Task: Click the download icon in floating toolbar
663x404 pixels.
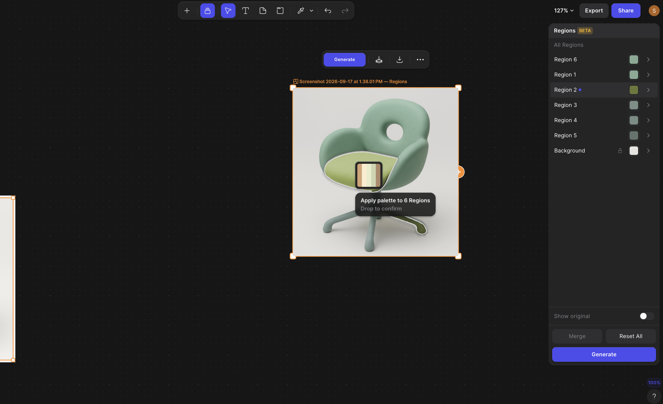Action: [399, 60]
